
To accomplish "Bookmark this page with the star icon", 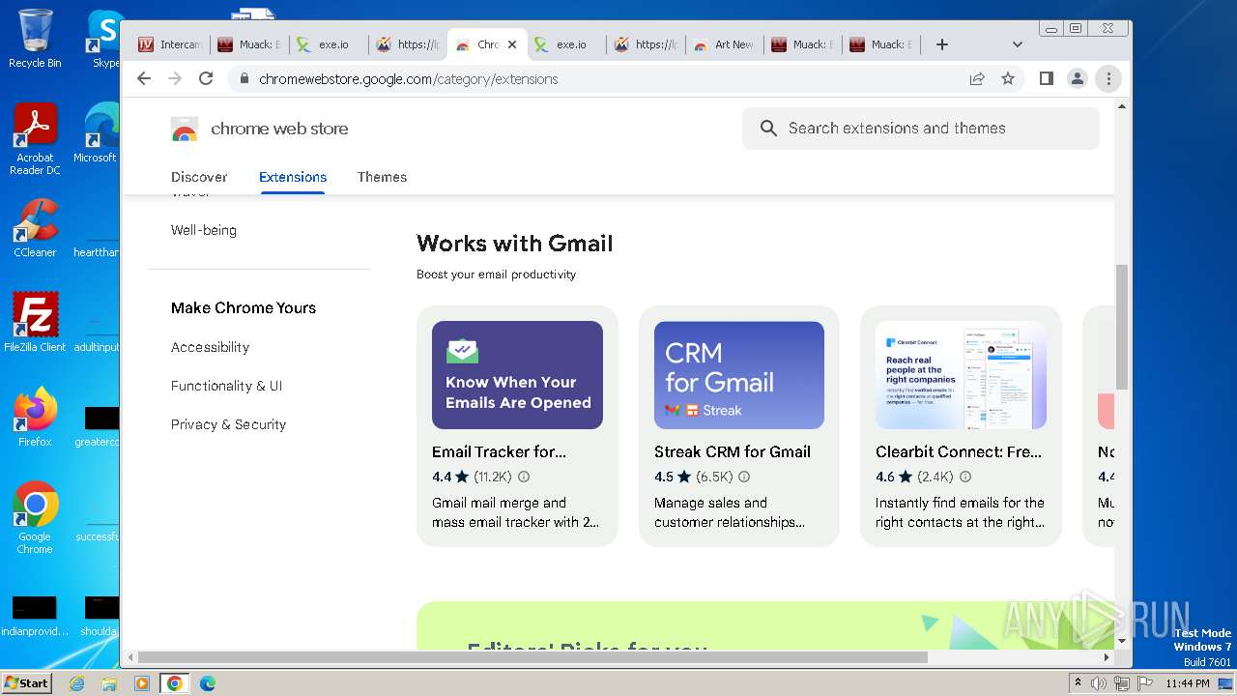I will click(1008, 79).
